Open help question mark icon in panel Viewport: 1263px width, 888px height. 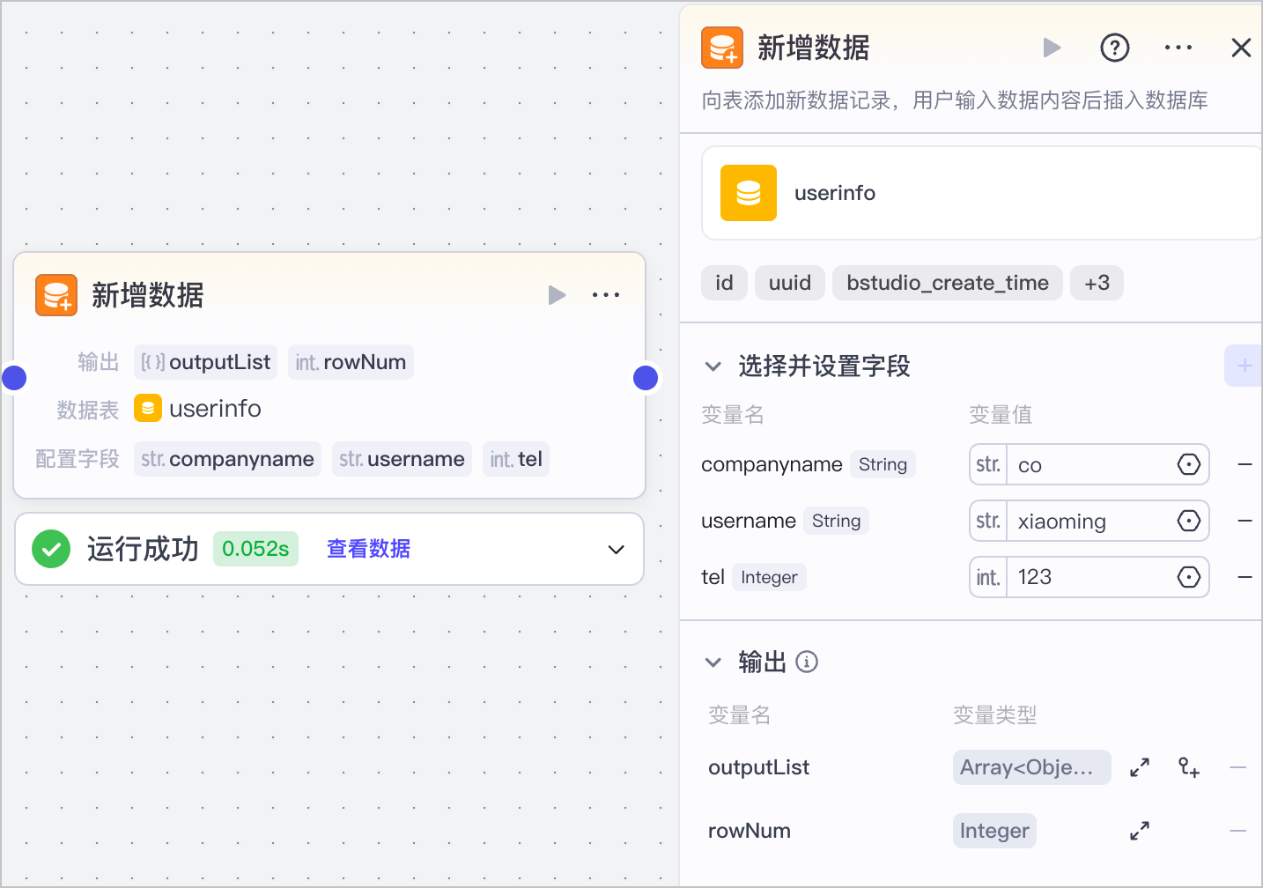[1115, 48]
